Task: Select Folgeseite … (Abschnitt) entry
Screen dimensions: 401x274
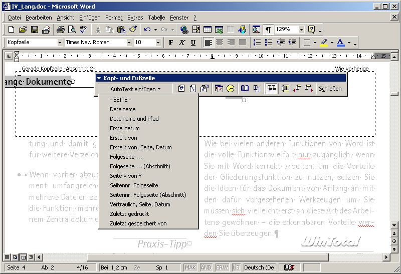Action: (148, 166)
